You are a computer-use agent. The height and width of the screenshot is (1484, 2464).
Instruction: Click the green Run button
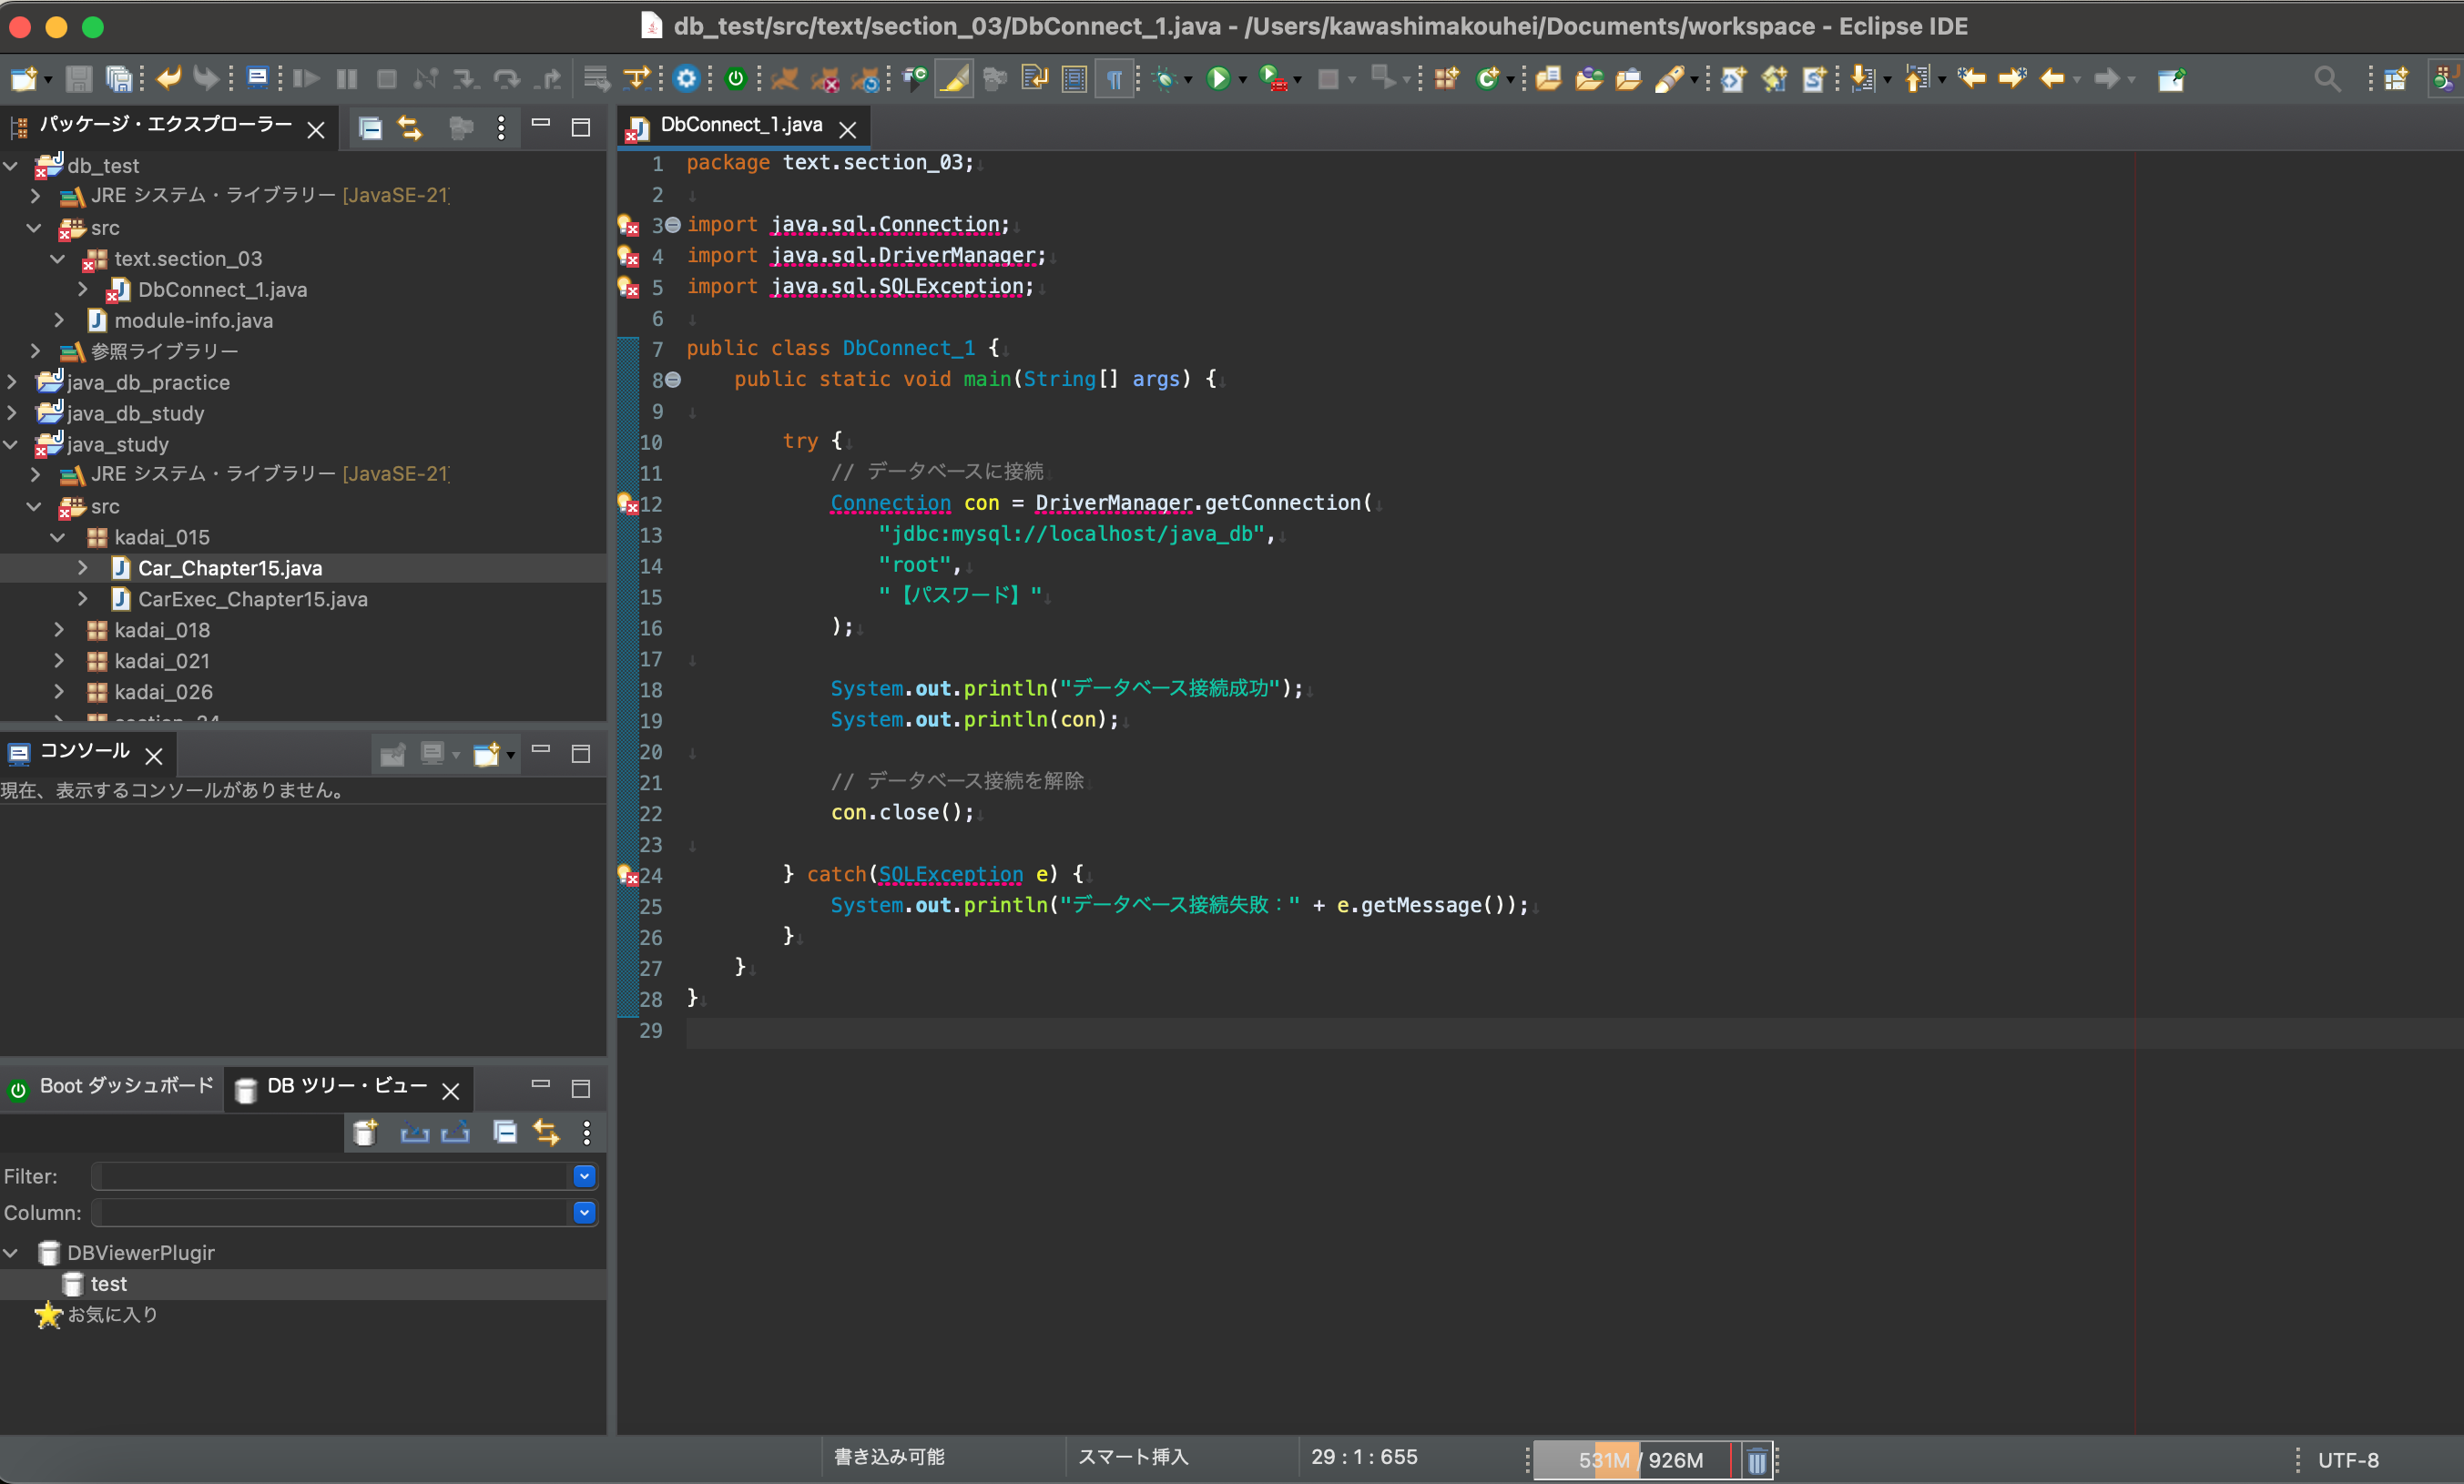coord(1217,78)
